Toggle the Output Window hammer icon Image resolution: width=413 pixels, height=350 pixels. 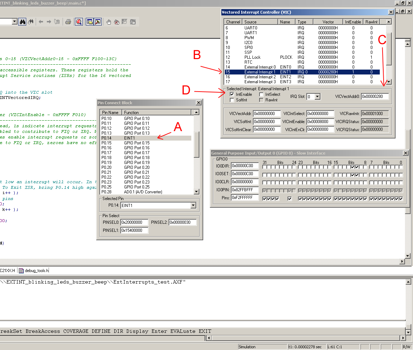(98, 22)
